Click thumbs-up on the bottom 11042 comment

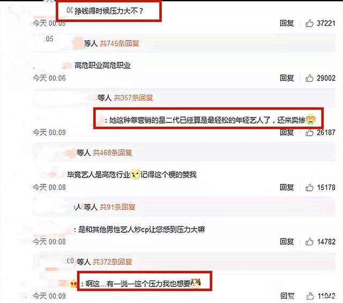point(310,296)
